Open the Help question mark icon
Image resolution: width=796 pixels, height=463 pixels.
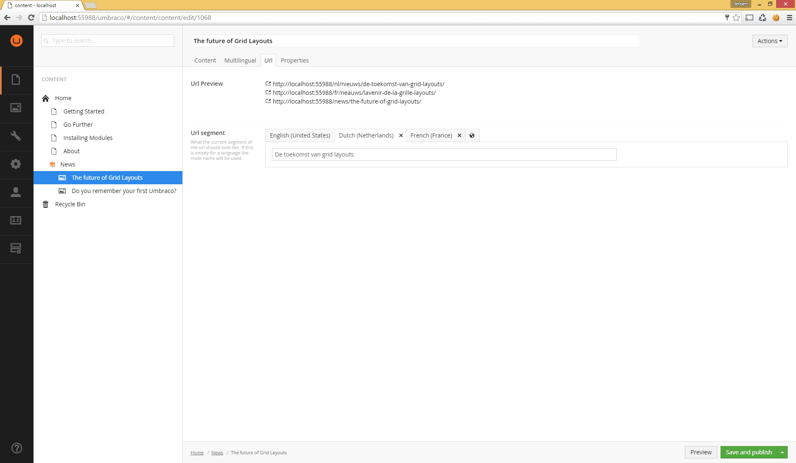click(17, 448)
